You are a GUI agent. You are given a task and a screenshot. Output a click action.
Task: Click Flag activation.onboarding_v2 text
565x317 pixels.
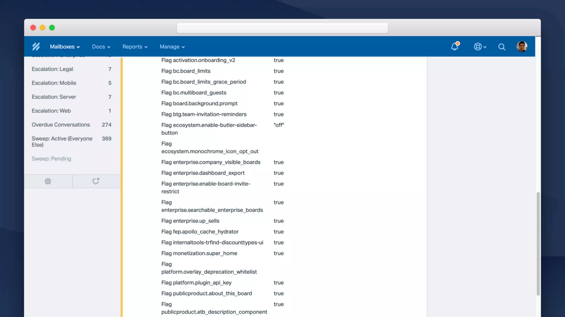(198, 60)
